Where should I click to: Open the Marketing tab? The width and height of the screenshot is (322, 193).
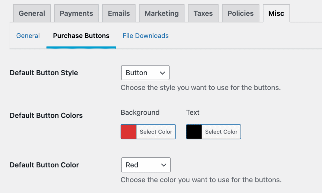click(x=161, y=13)
